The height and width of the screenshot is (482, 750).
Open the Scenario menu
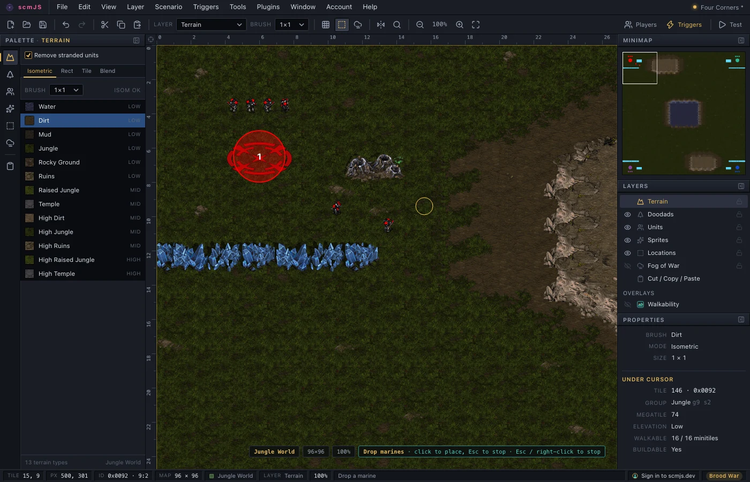pyautogui.click(x=169, y=7)
